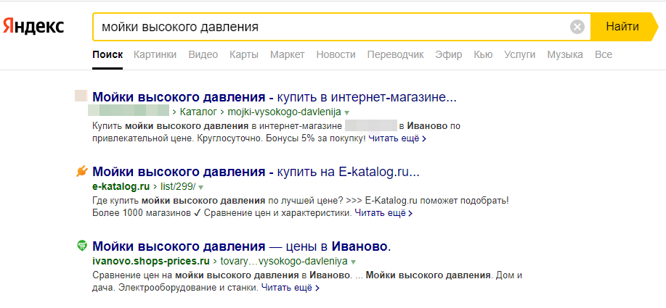This screenshot has width=666, height=308.
Task: Switch to the Видео tab
Action: pos(203,54)
